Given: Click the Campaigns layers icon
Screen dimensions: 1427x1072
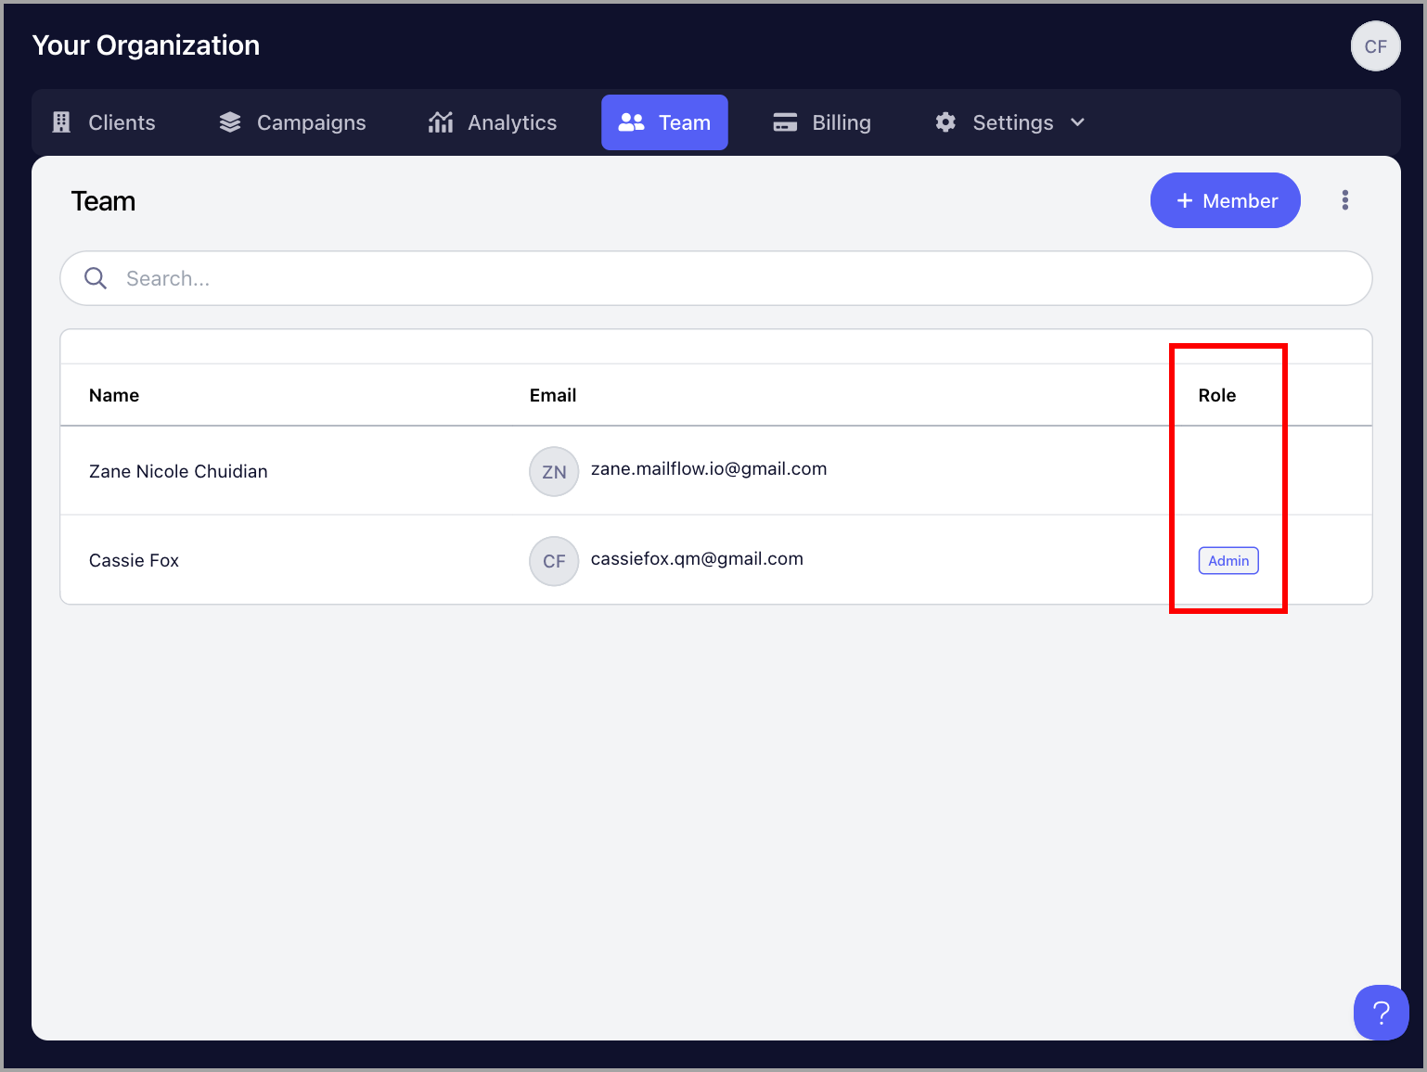Looking at the screenshot, I should (x=230, y=122).
